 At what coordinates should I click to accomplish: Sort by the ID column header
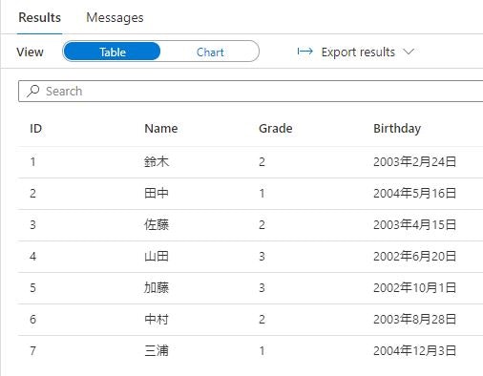point(35,129)
